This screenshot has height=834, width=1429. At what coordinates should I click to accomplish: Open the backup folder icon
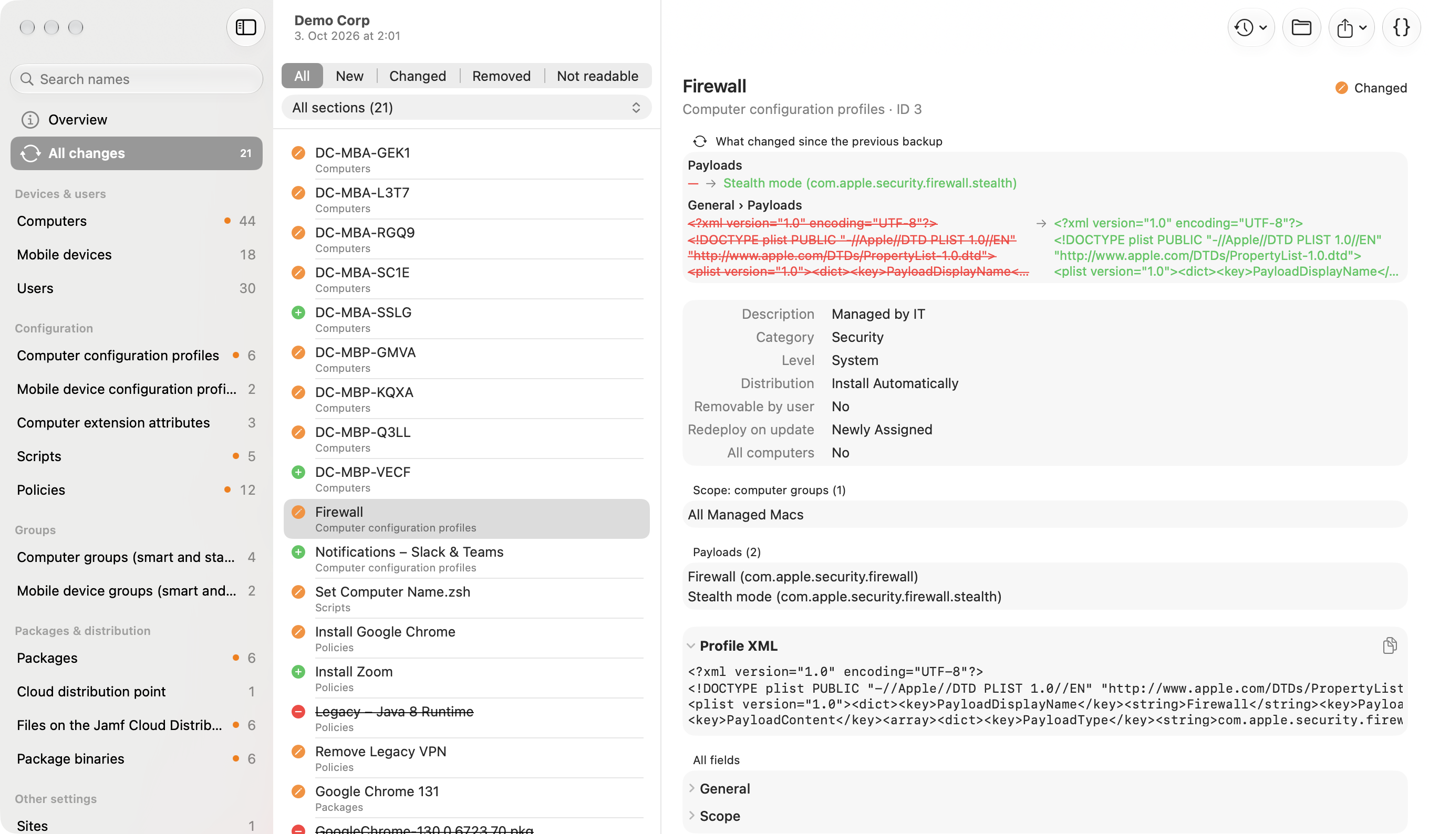click(1301, 27)
